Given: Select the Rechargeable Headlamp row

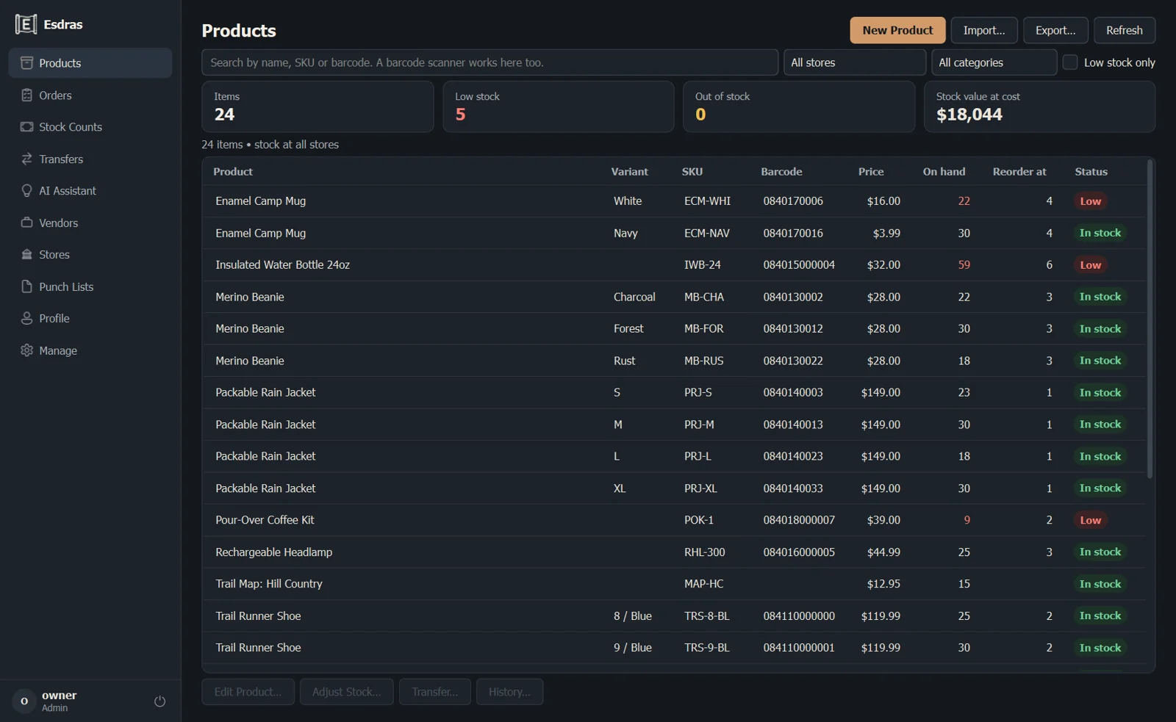Looking at the screenshot, I should [x=674, y=552].
